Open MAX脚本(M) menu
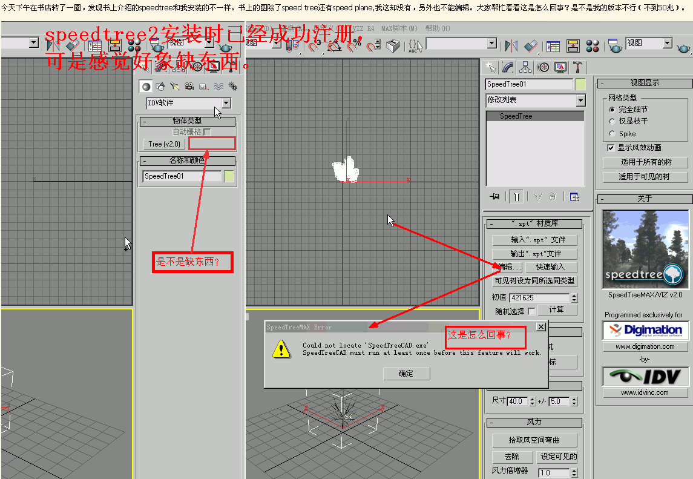 [x=399, y=28]
